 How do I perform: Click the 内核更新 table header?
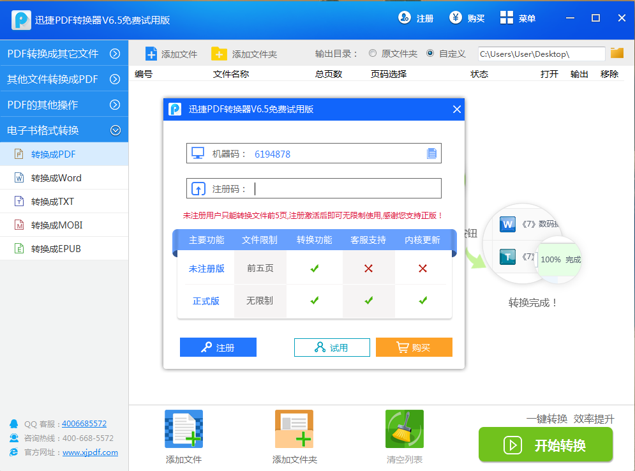tap(422, 240)
